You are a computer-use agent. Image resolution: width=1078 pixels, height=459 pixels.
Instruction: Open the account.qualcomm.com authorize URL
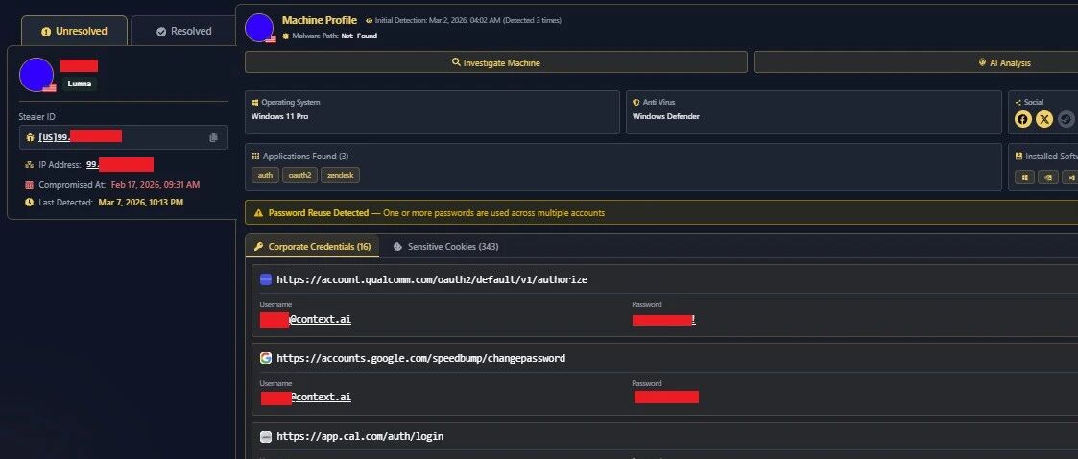[432, 279]
